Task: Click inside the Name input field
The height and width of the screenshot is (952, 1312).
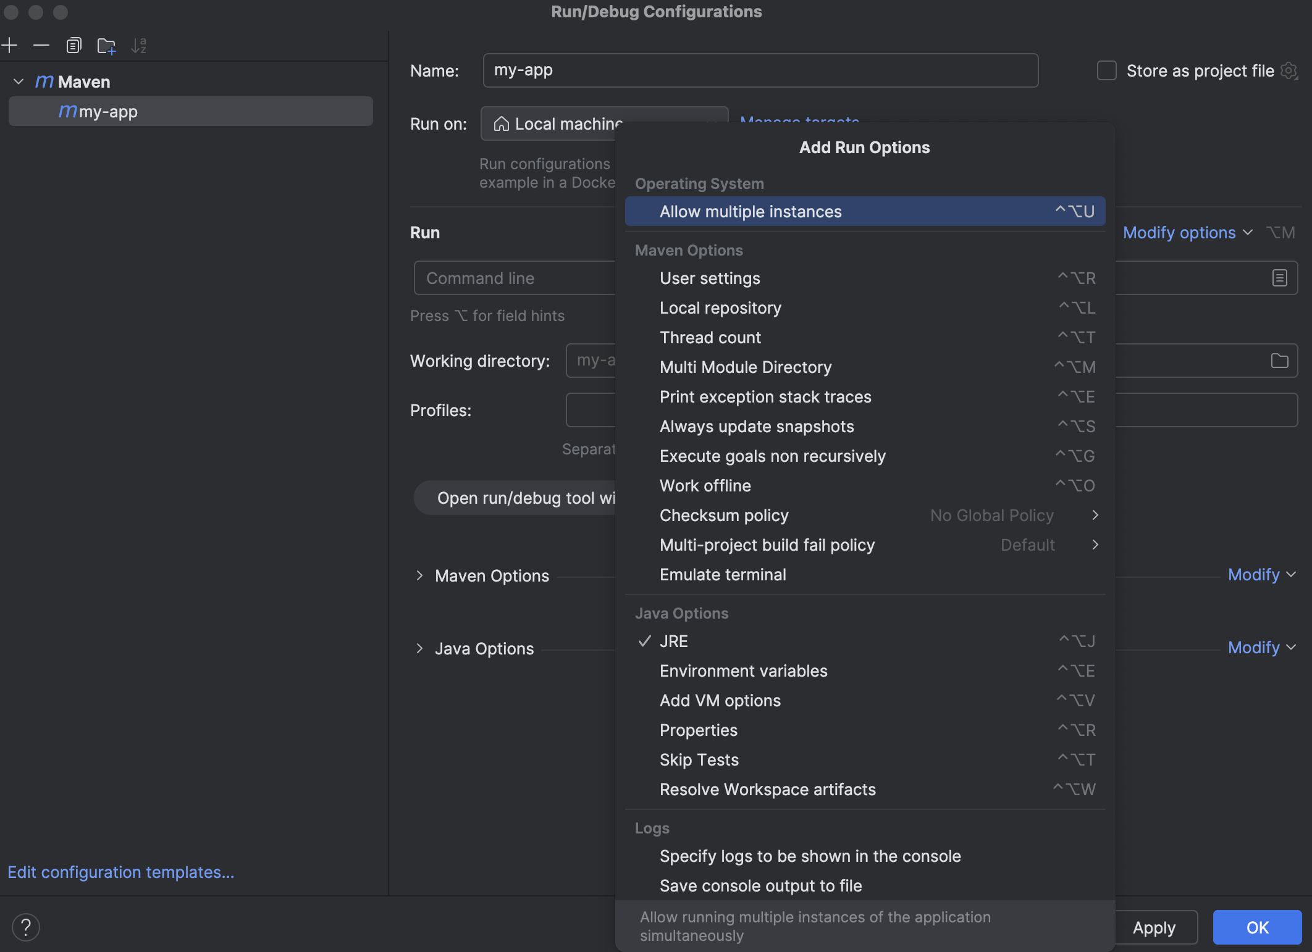Action: point(760,70)
